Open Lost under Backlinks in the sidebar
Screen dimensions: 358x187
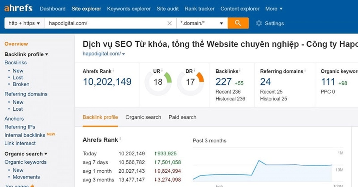click(18, 77)
